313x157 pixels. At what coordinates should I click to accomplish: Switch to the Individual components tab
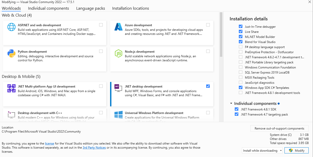click(48, 8)
